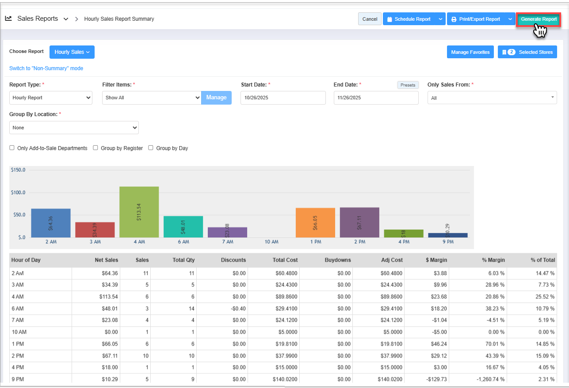Screen dimensions: 569x388
Task: Open the Schedule Report dropdown arrow
Action: 440,19
